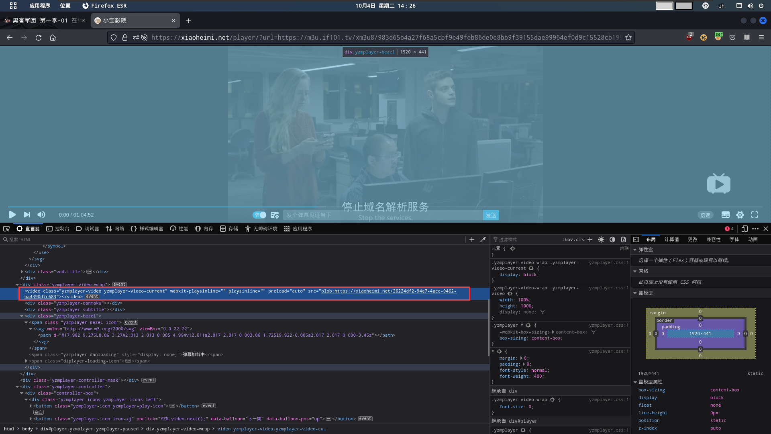Bookmark this page with star icon
Viewport: 771px width, 434px height.
[x=628, y=37]
